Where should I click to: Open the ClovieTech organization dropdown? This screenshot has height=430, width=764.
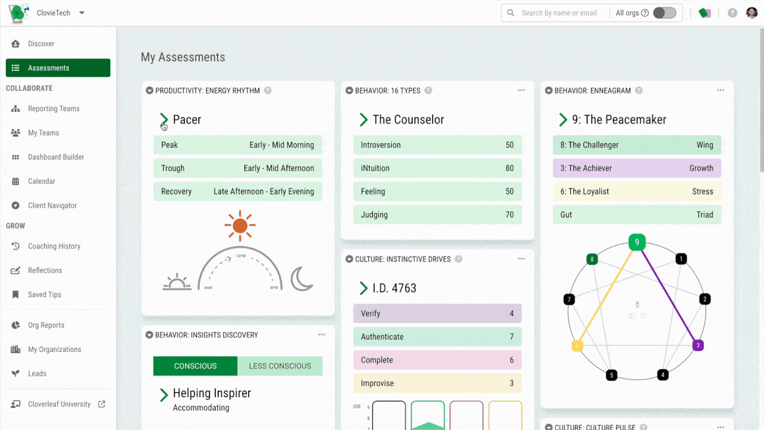(x=82, y=13)
